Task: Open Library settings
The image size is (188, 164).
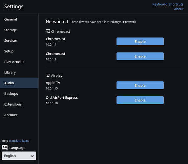Action: pos(19,72)
